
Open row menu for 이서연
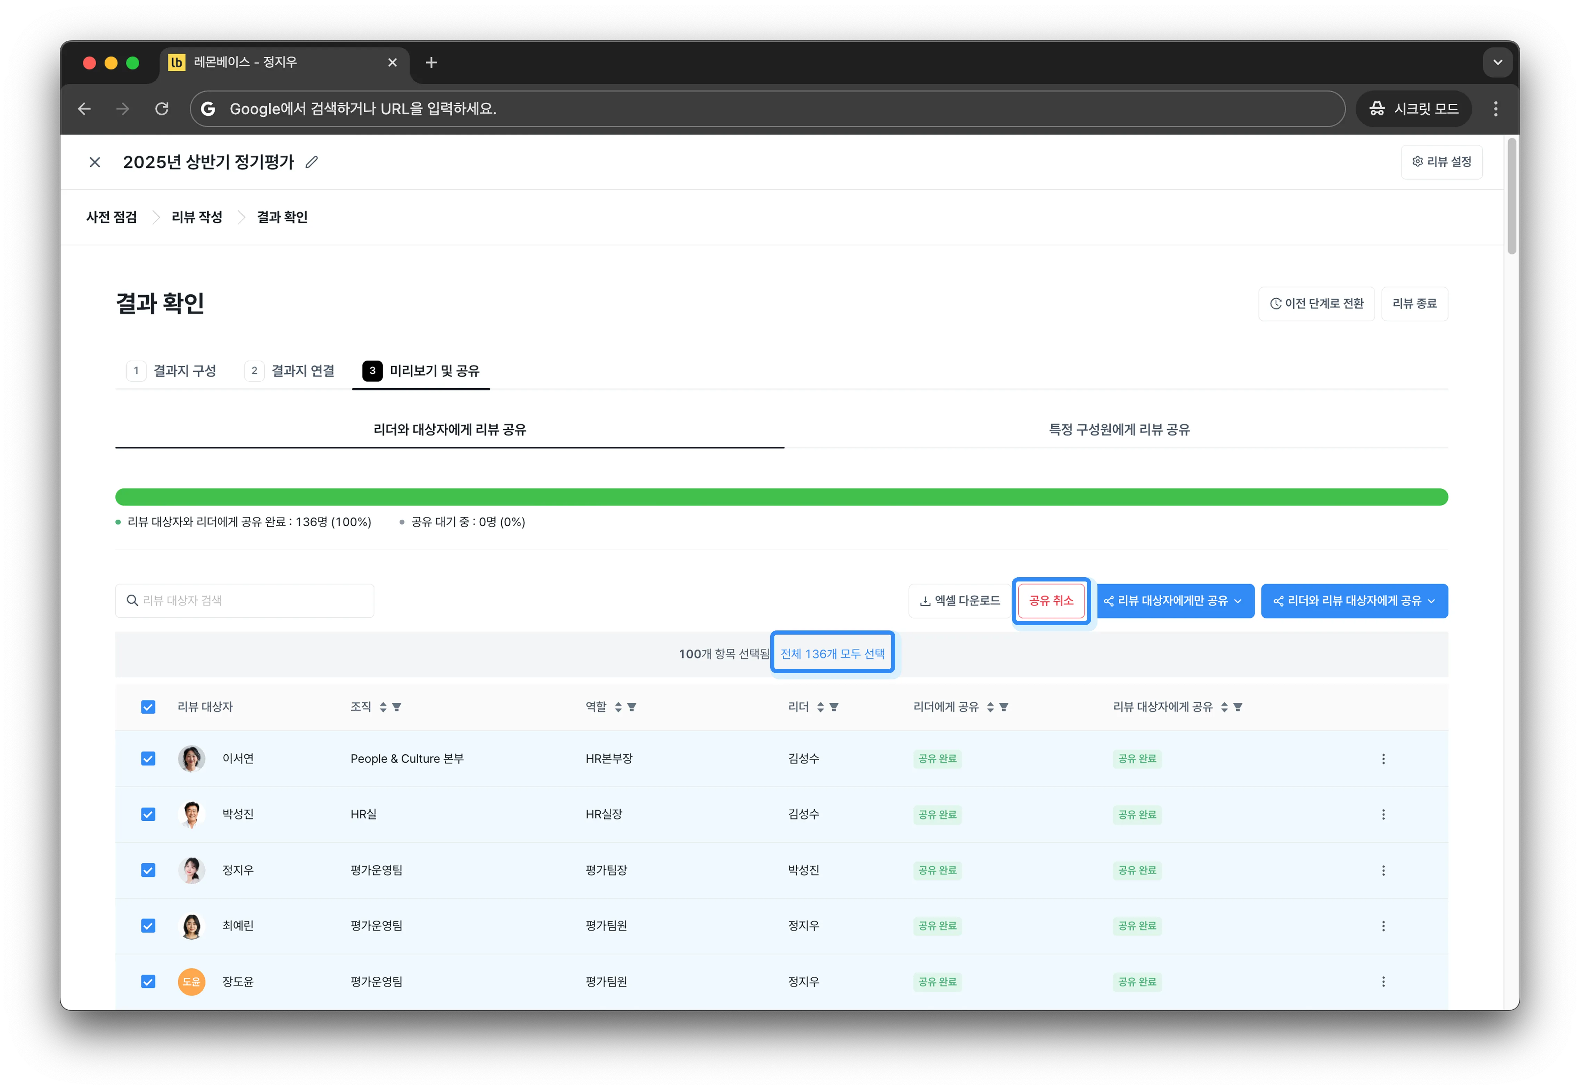(x=1383, y=759)
